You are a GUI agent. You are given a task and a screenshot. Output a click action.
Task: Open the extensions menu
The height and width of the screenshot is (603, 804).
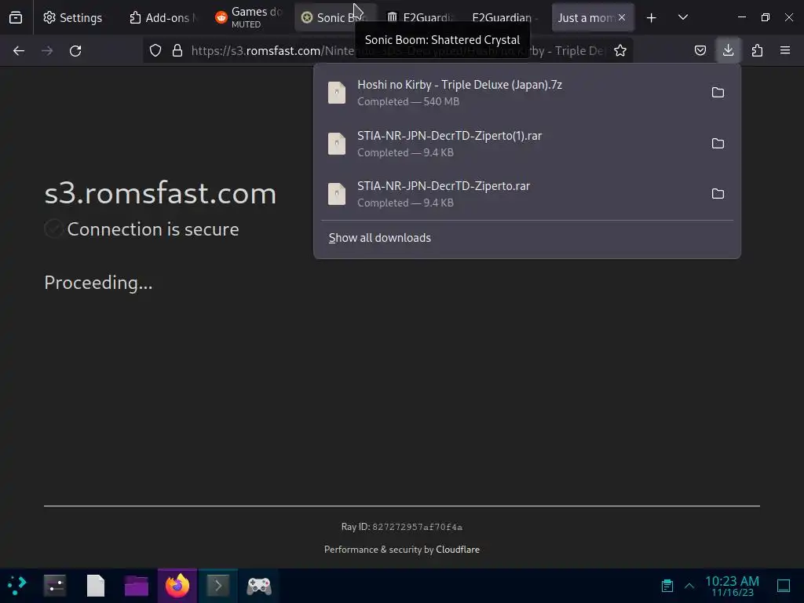pyautogui.click(x=757, y=50)
